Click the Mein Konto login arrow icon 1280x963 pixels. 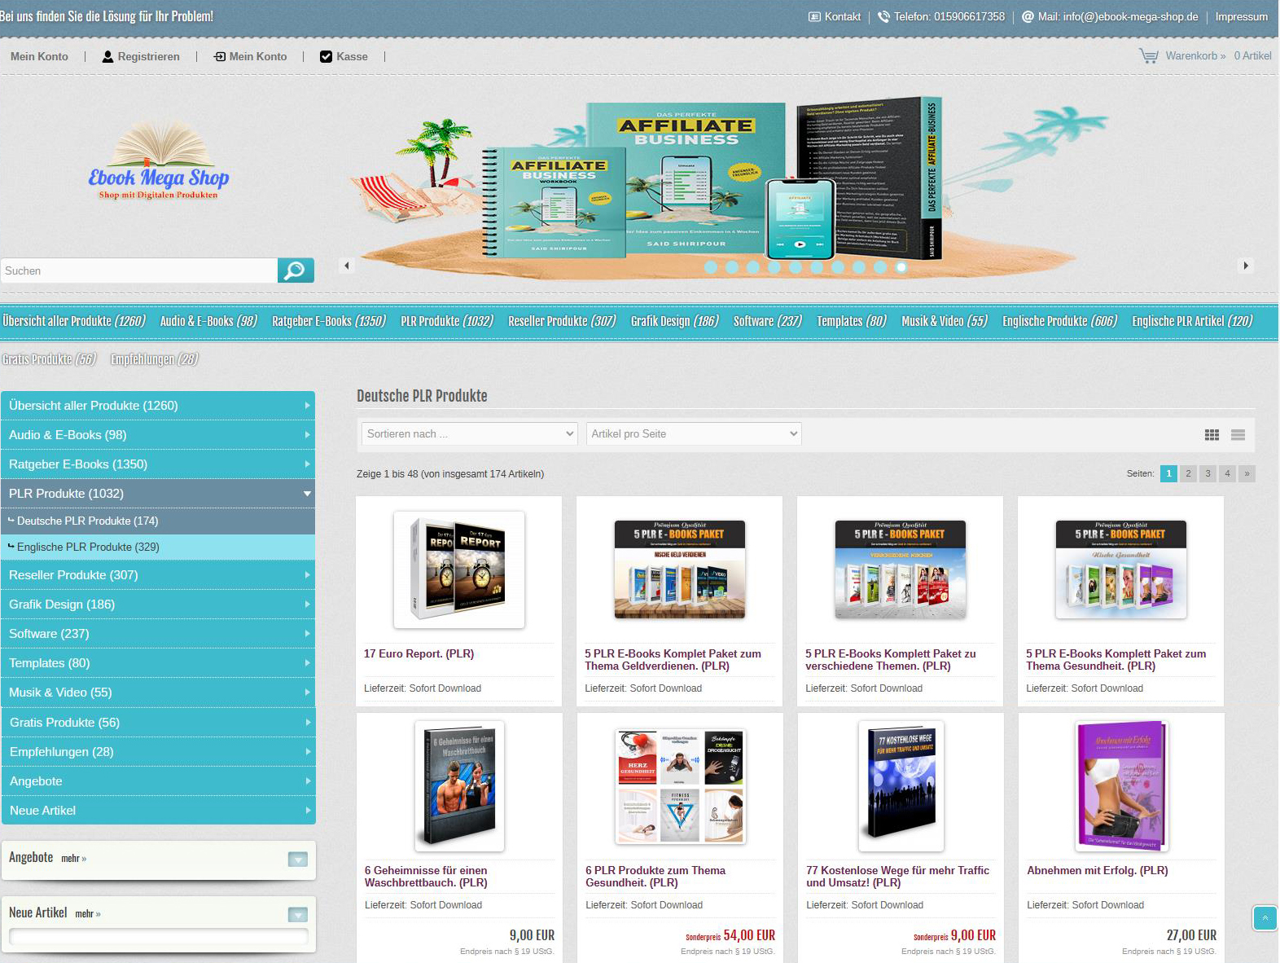click(220, 57)
